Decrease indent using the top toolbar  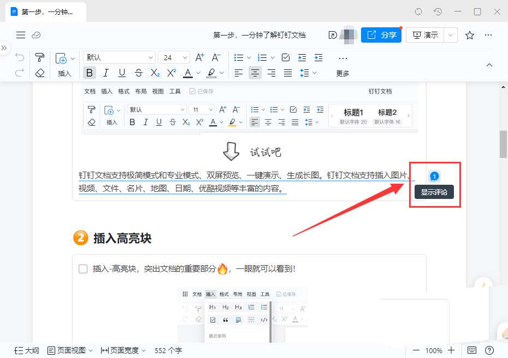tap(302, 58)
